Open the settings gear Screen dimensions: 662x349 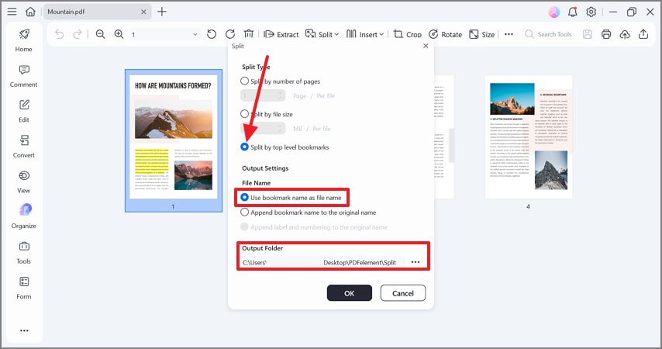coord(591,12)
